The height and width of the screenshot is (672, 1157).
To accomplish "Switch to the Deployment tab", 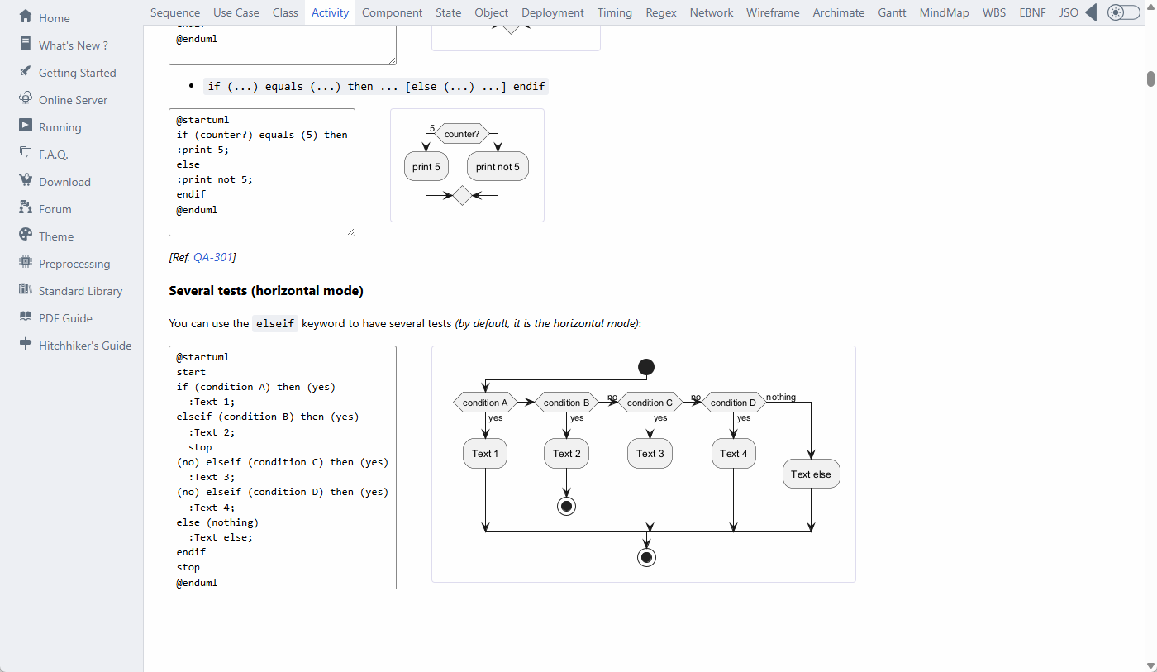I will (553, 12).
